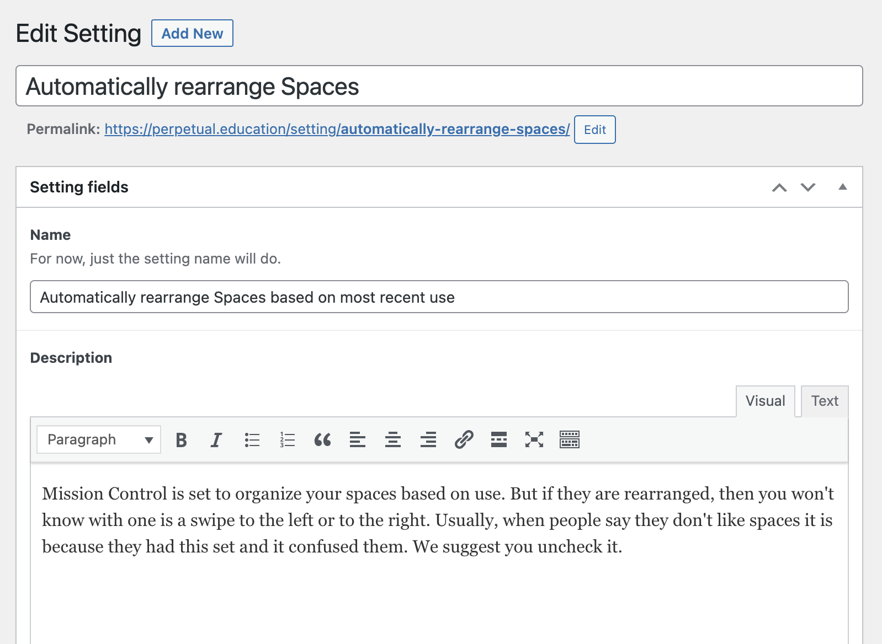Insert Read More tag
Screen dimensions: 882x644
[x=499, y=439]
